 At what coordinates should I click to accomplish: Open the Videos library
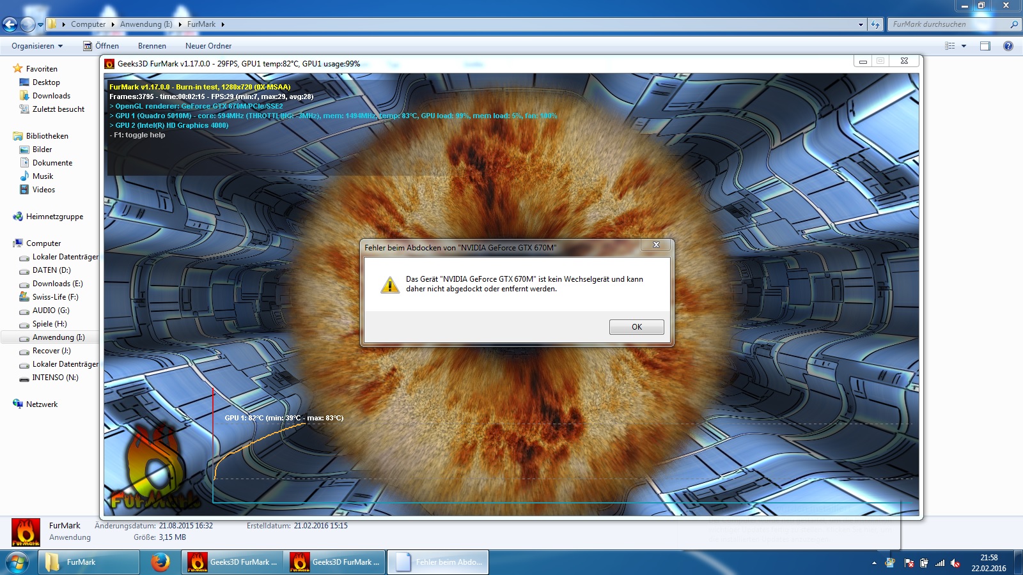43,190
